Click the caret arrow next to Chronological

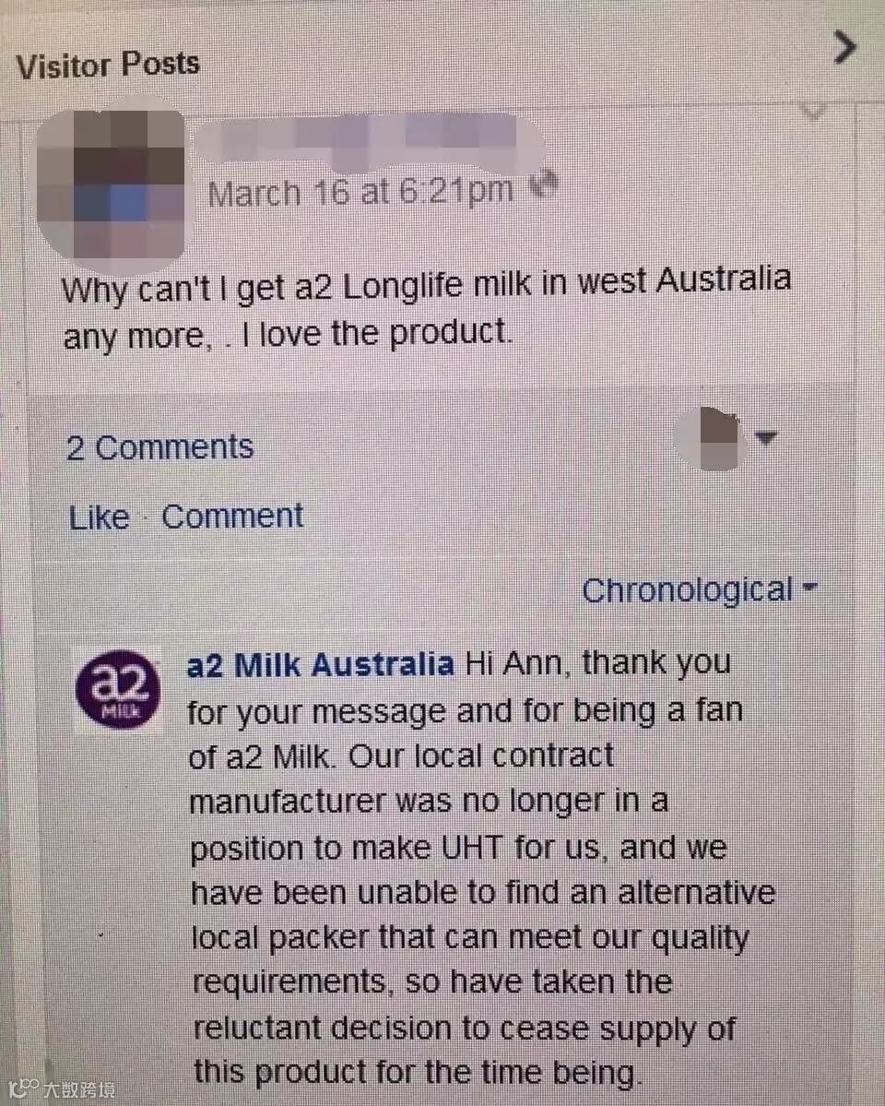click(x=809, y=587)
